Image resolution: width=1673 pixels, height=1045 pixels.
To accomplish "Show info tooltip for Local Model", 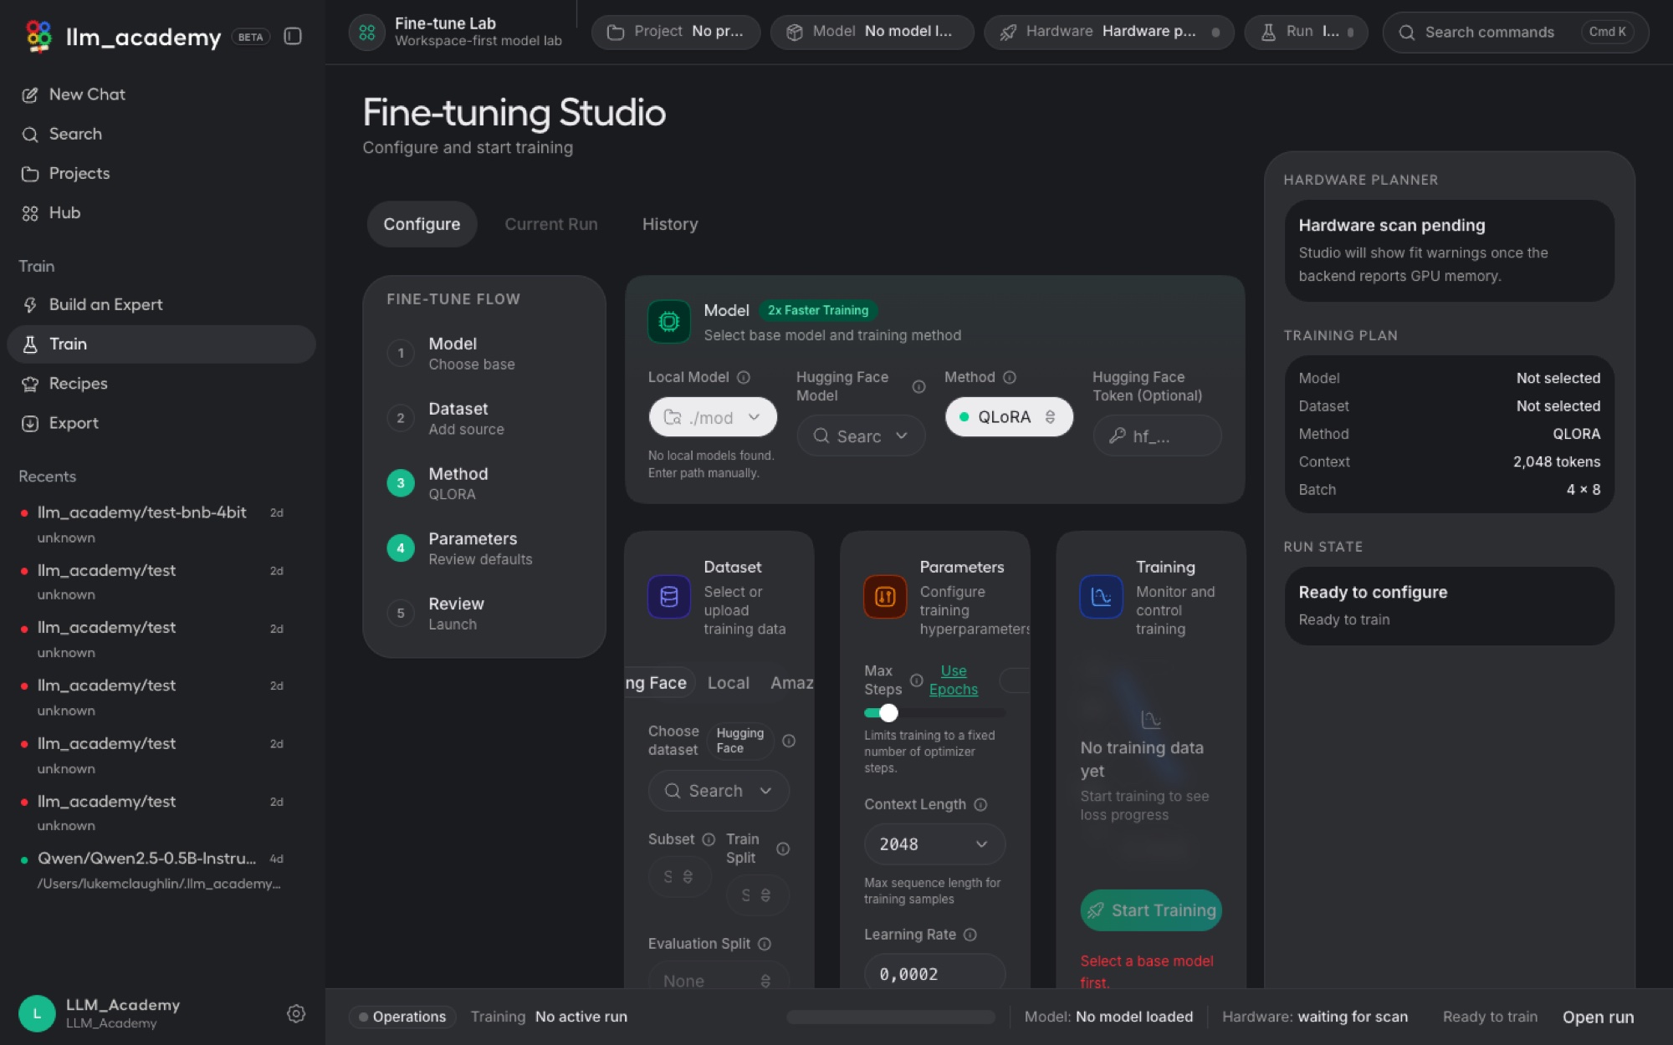I will [744, 377].
